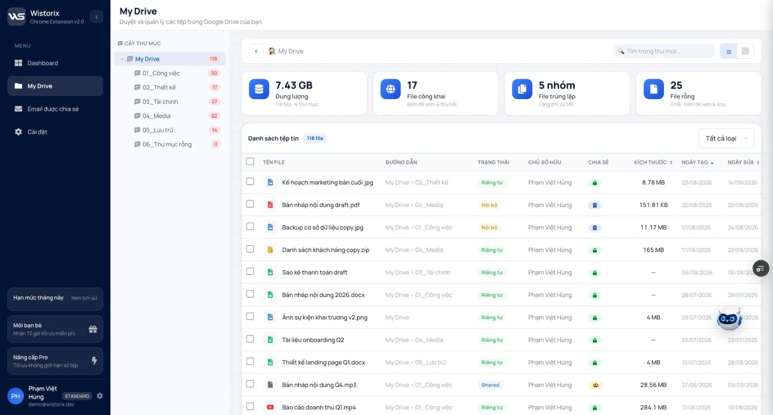Image resolution: width=773 pixels, height=415 pixels.
Task: Go to Dashboard in the sidebar menu
Action: [55, 63]
